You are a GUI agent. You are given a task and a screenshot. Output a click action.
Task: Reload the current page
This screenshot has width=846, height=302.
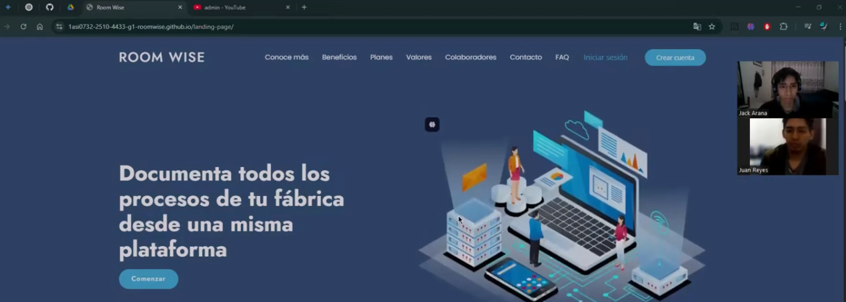(24, 27)
